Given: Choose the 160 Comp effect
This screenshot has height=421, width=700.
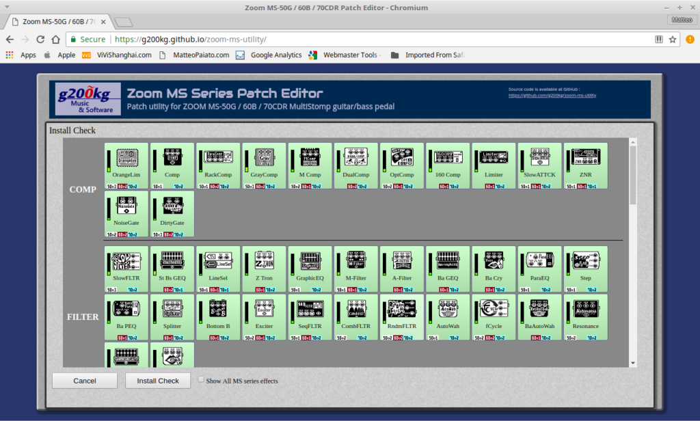Looking at the screenshot, I should (x=448, y=165).
